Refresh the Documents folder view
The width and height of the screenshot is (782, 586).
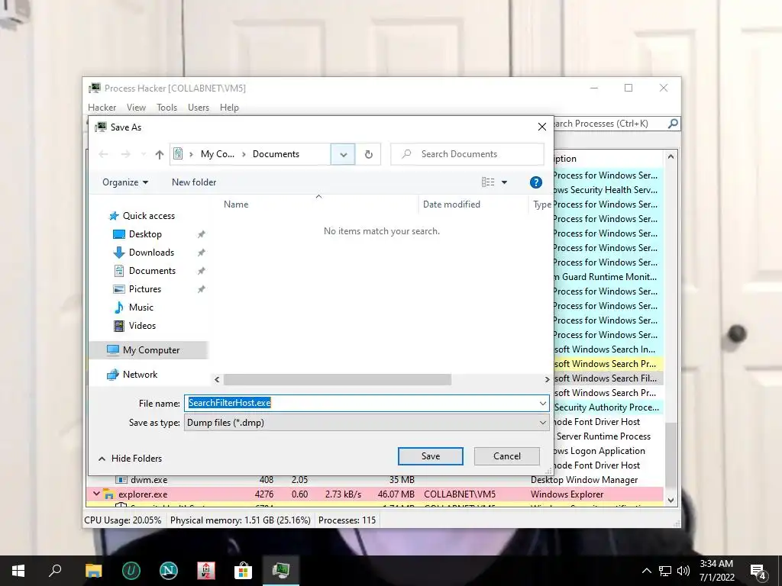(369, 154)
